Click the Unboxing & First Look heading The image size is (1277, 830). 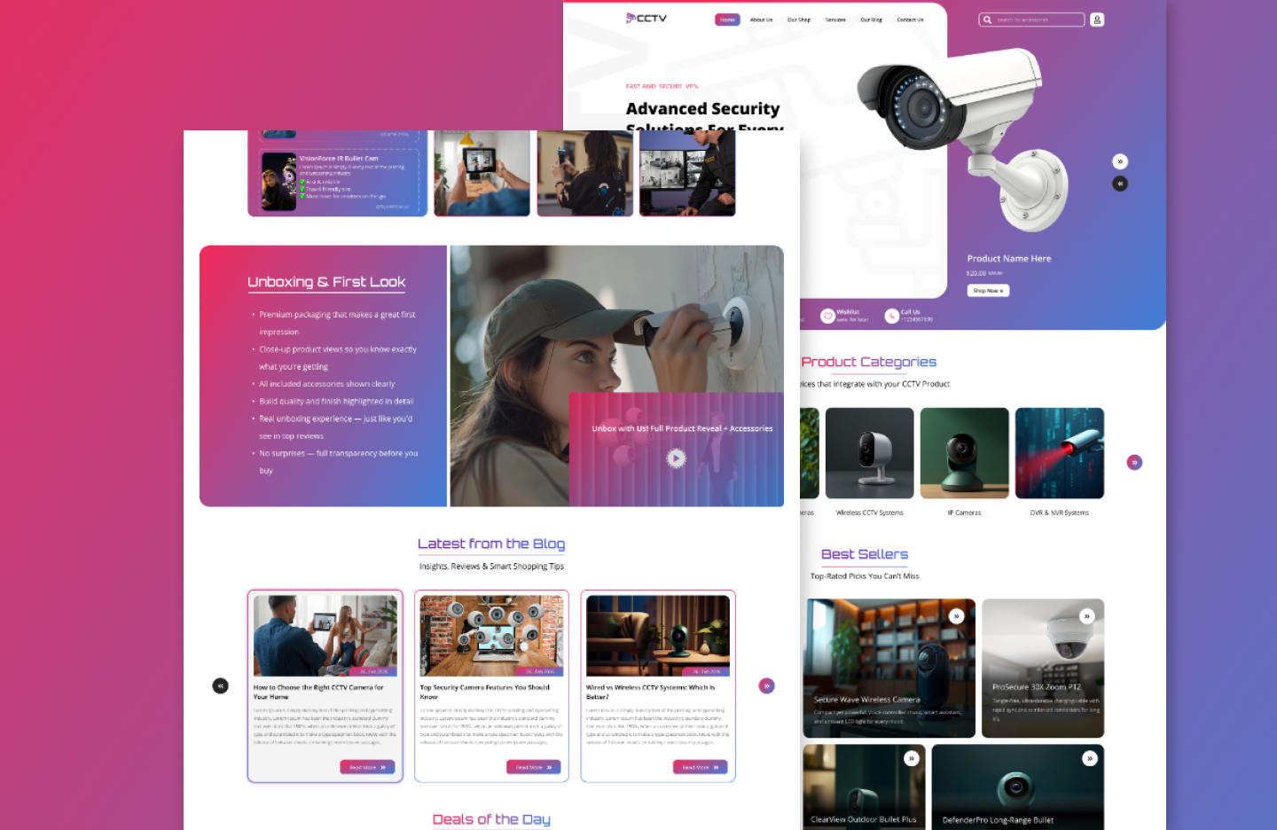point(326,282)
